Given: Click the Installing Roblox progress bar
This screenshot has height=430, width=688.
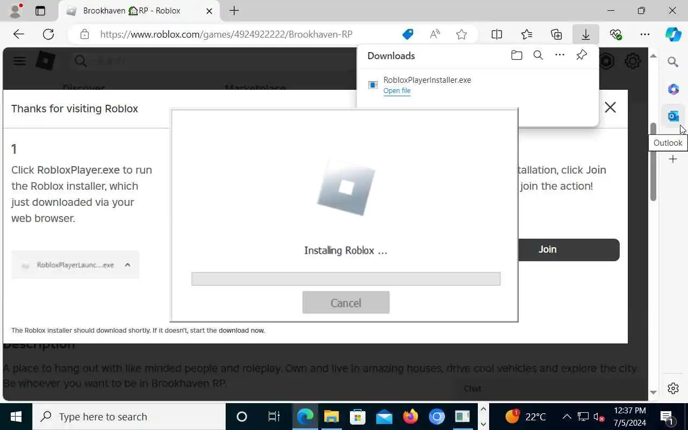Looking at the screenshot, I should click(346, 278).
